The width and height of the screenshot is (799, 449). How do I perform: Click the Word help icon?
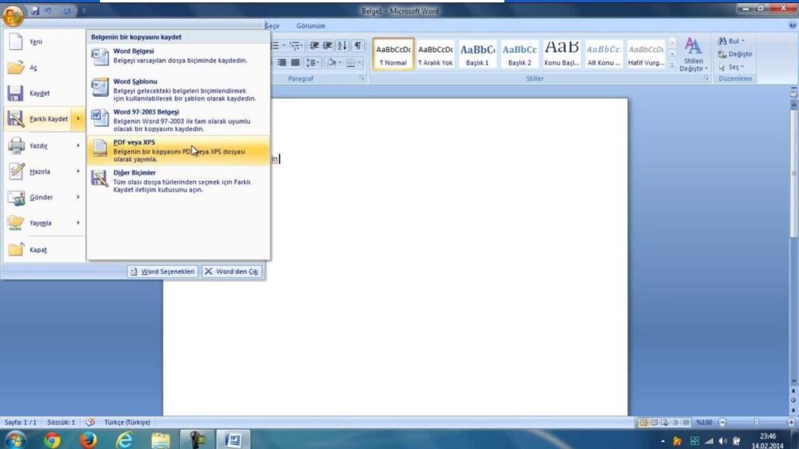click(793, 25)
